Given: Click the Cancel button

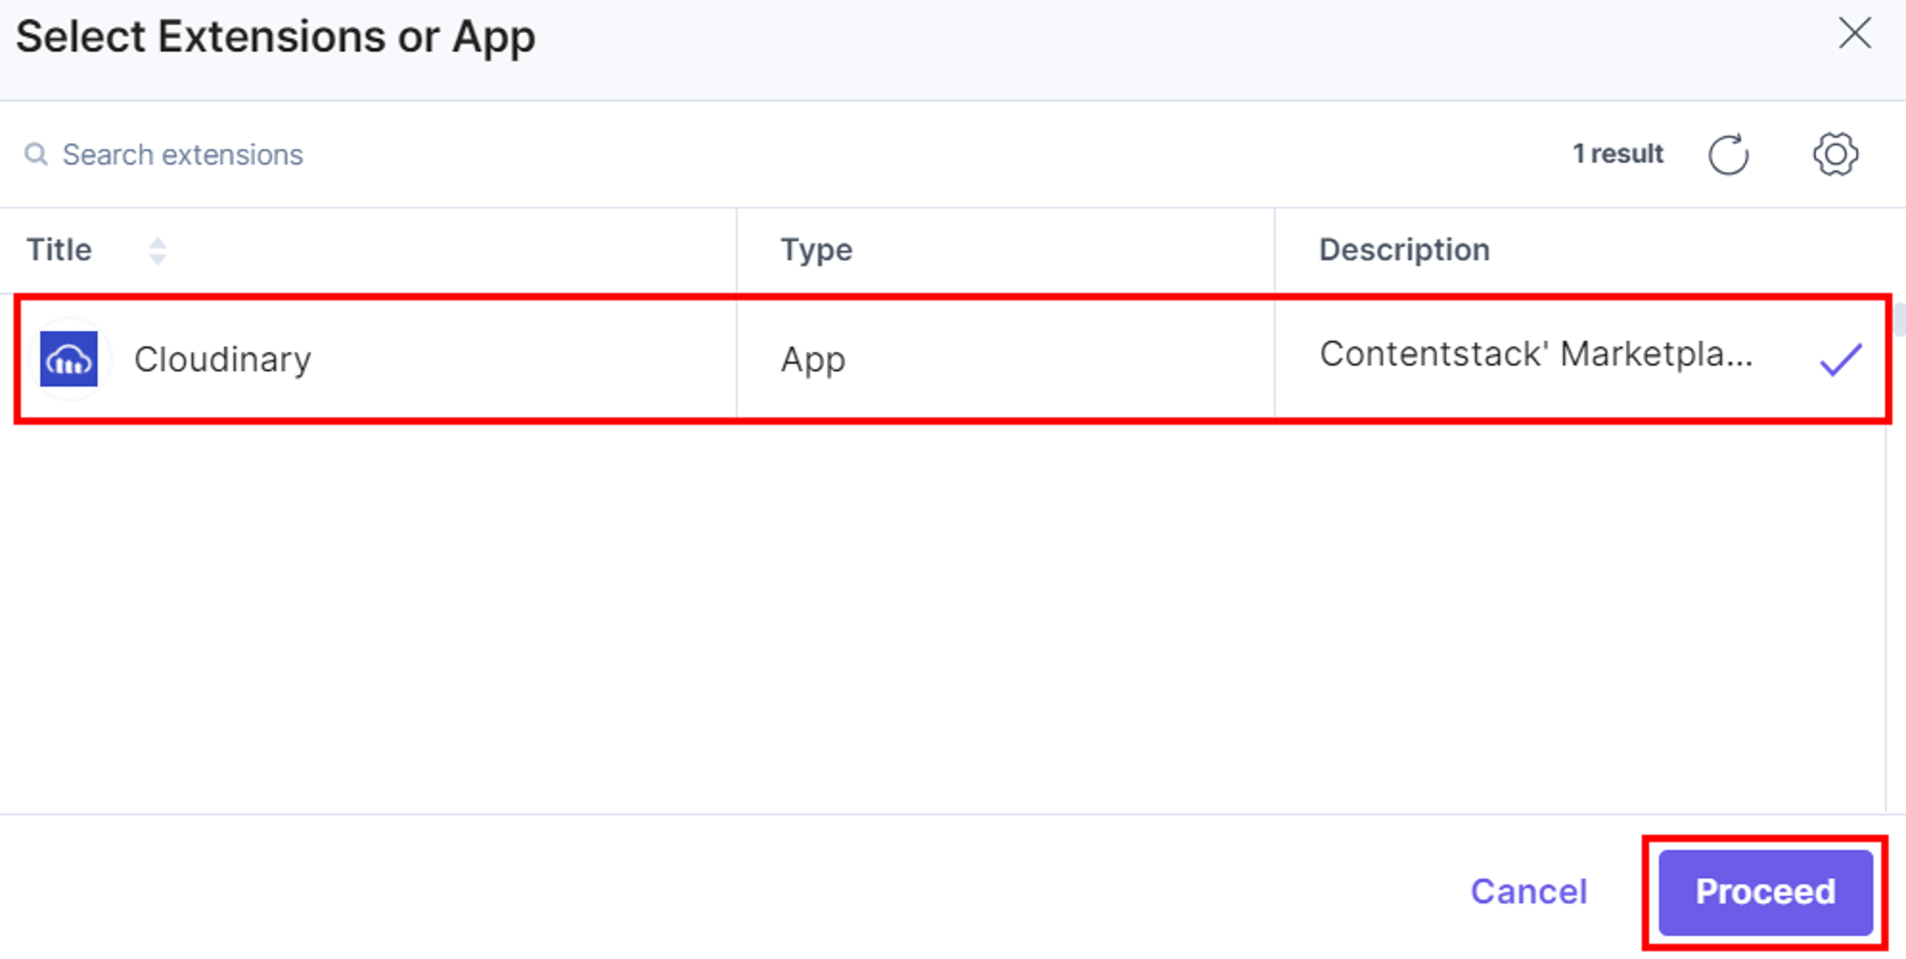Looking at the screenshot, I should [x=1529, y=892].
